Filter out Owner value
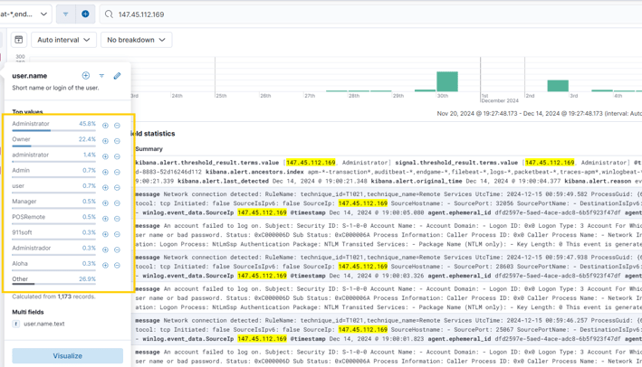Viewport: 642px width, 367px height. click(x=117, y=141)
